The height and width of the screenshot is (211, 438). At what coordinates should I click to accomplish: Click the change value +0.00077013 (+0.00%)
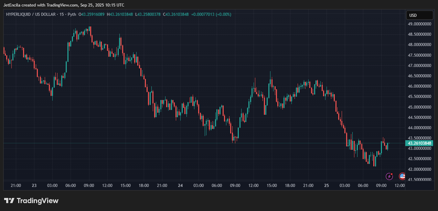(x=211, y=14)
